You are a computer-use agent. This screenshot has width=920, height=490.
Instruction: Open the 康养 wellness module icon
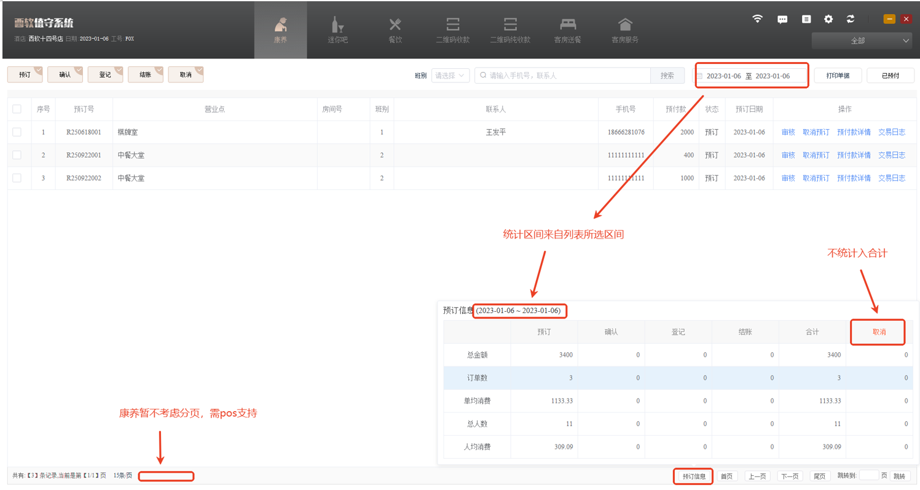coord(280,30)
